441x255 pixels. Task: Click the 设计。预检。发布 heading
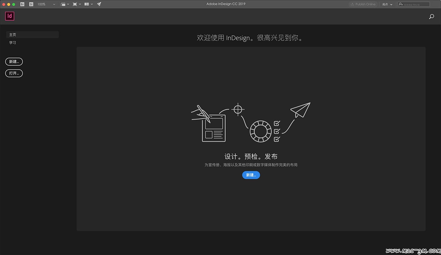tap(251, 157)
